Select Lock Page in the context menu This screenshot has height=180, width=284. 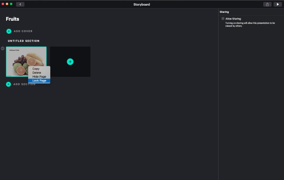(x=39, y=81)
